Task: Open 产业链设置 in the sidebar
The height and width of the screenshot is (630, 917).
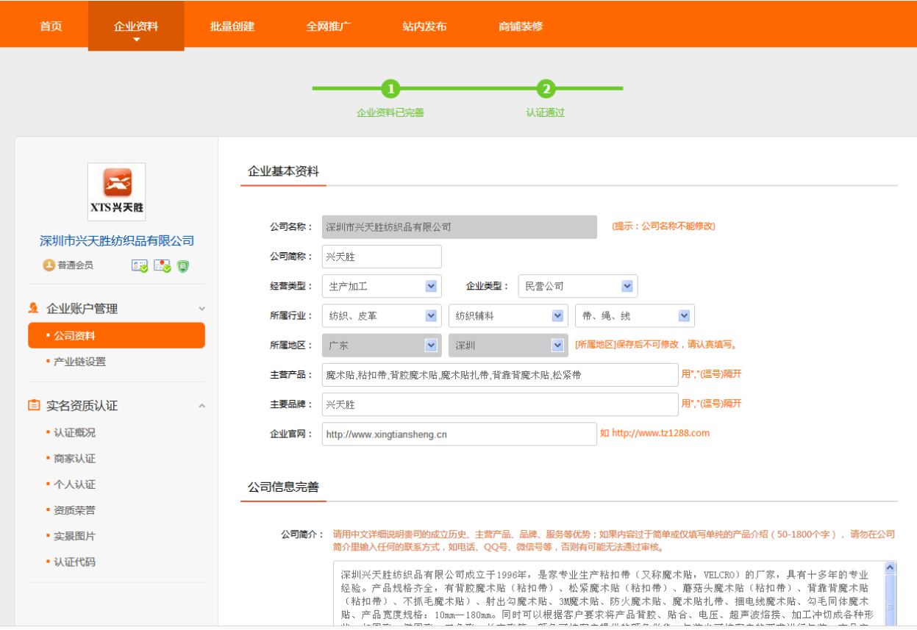Action: click(79, 362)
